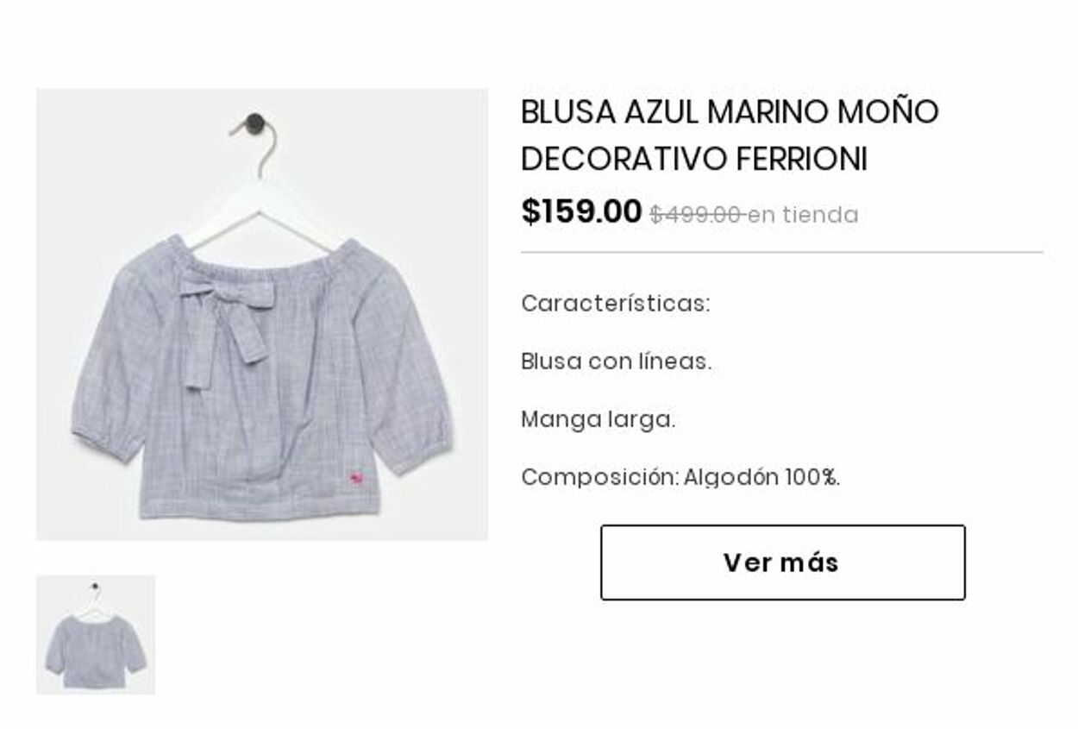Select the blouse back-view thumbnail

point(96,634)
